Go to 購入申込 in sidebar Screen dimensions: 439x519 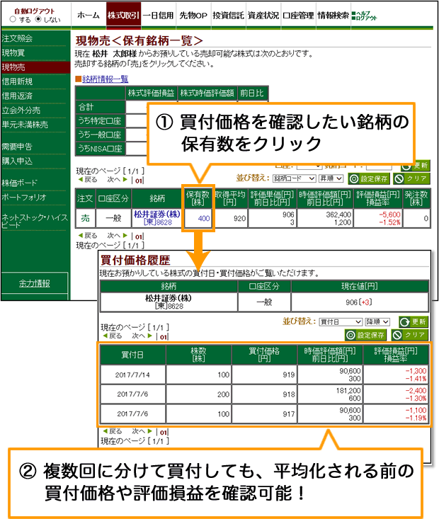(17, 161)
